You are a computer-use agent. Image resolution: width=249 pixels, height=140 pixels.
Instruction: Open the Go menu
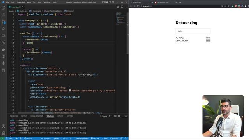[34, 2]
